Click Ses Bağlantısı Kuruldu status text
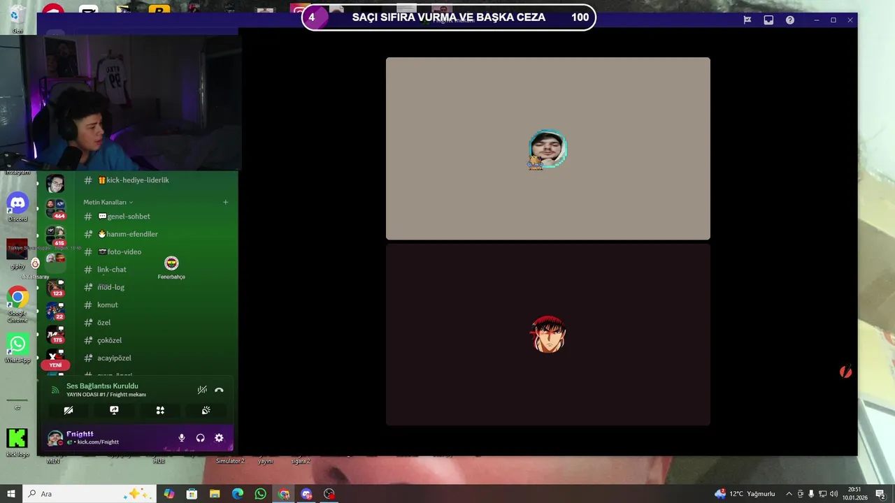This screenshot has height=503, width=895. (102, 386)
